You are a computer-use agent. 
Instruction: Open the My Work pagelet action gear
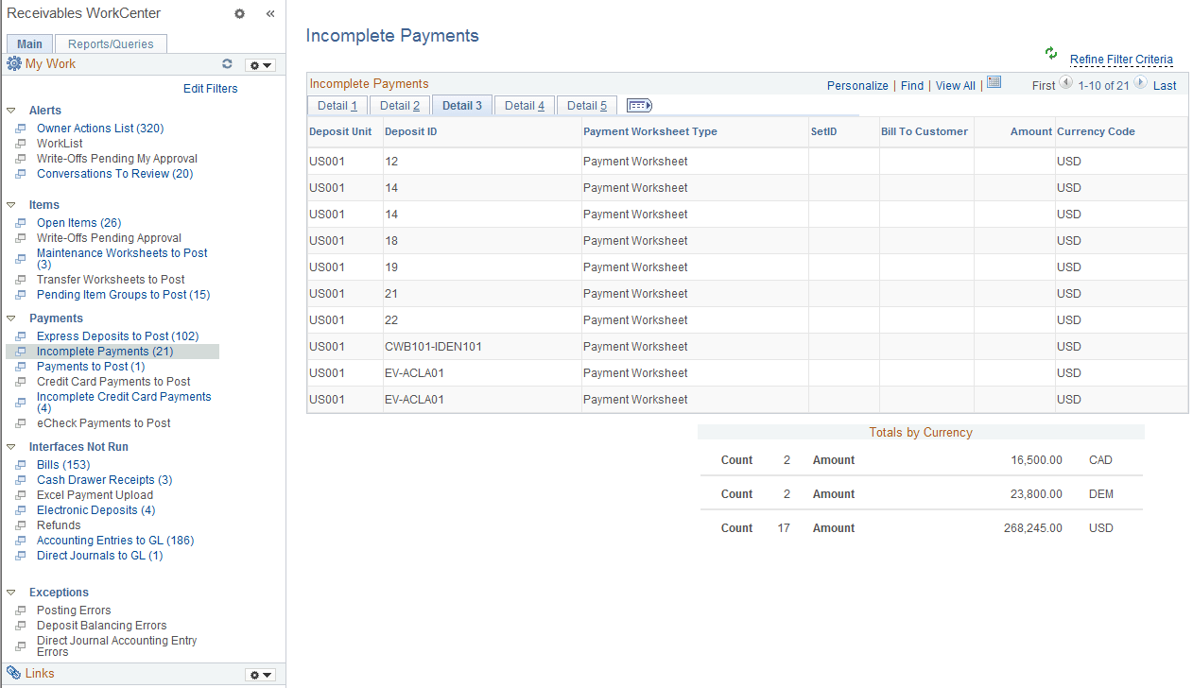pos(259,64)
